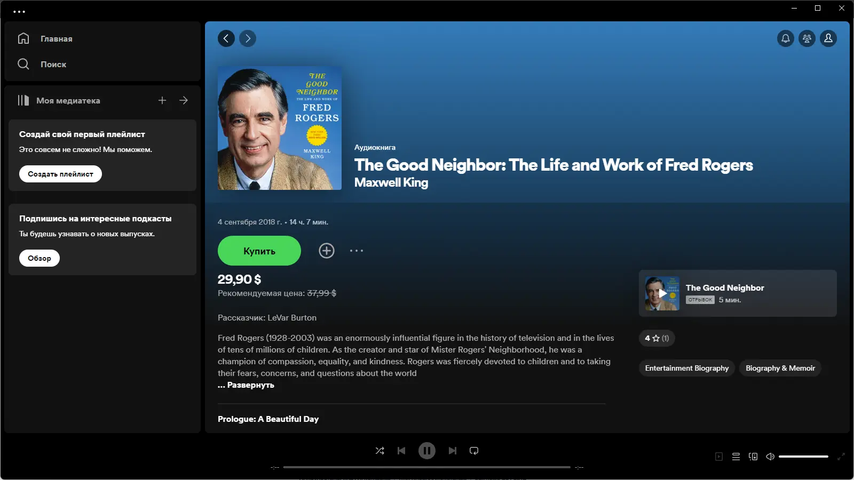The height and width of the screenshot is (480, 854).
Task: Click the magnifier search icon
Action: (23, 64)
